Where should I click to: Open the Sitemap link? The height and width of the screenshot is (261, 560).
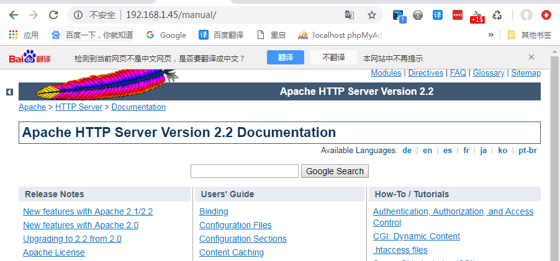coord(526,73)
